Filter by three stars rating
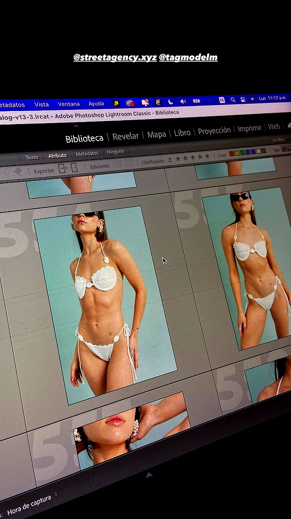291x519 pixels. (x=193, y=157)
